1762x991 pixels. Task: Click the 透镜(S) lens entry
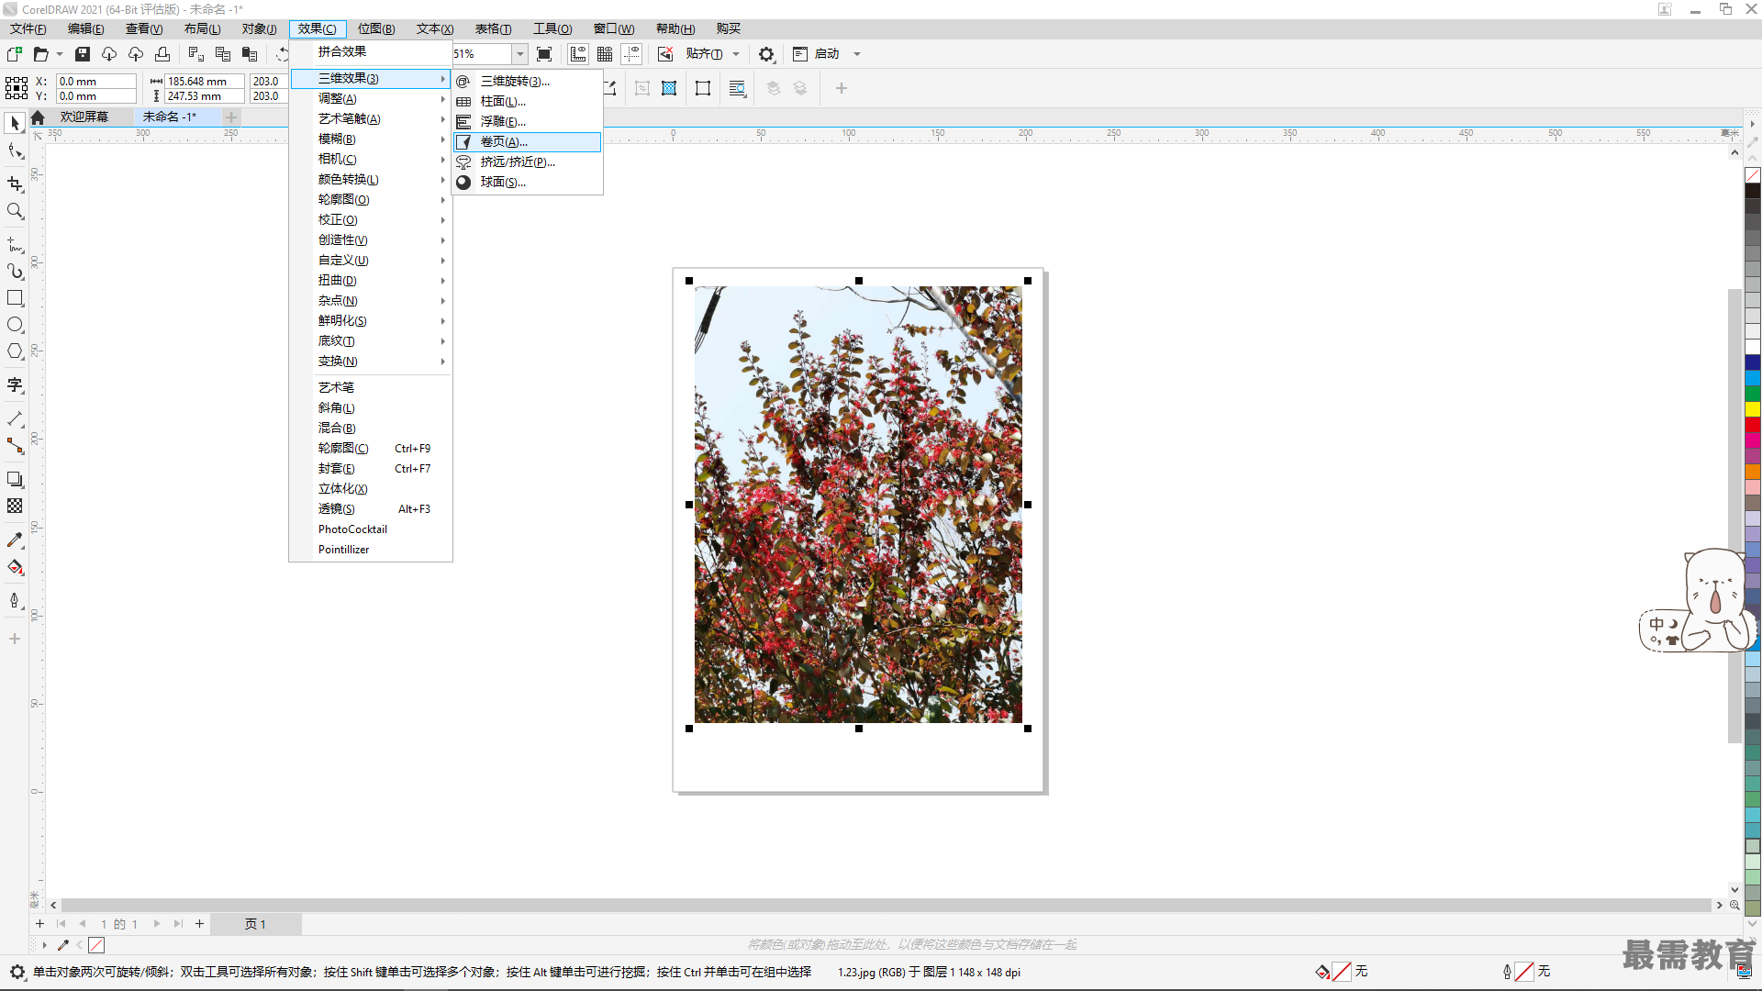(371, 509)
